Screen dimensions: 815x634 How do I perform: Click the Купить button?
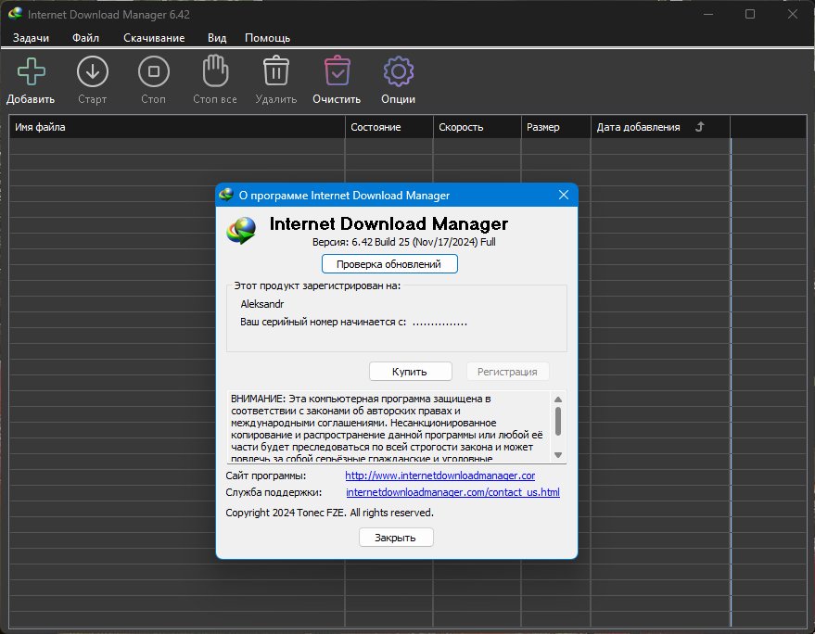tap(410, 372)
